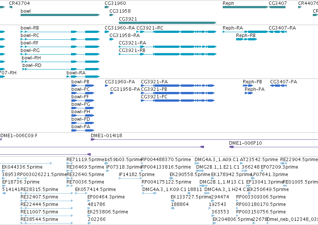This screenshot has height=225, width=318.
Task: Select the EK044336.5prime EST label
Action: pos(22,167)
